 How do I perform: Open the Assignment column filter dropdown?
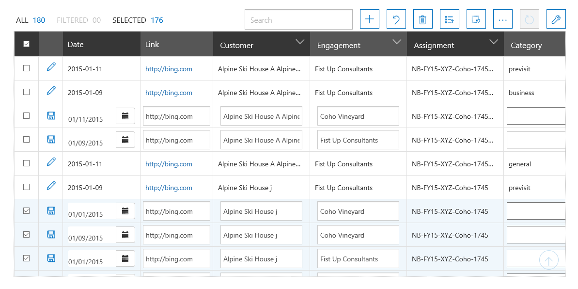pos(494,41)
